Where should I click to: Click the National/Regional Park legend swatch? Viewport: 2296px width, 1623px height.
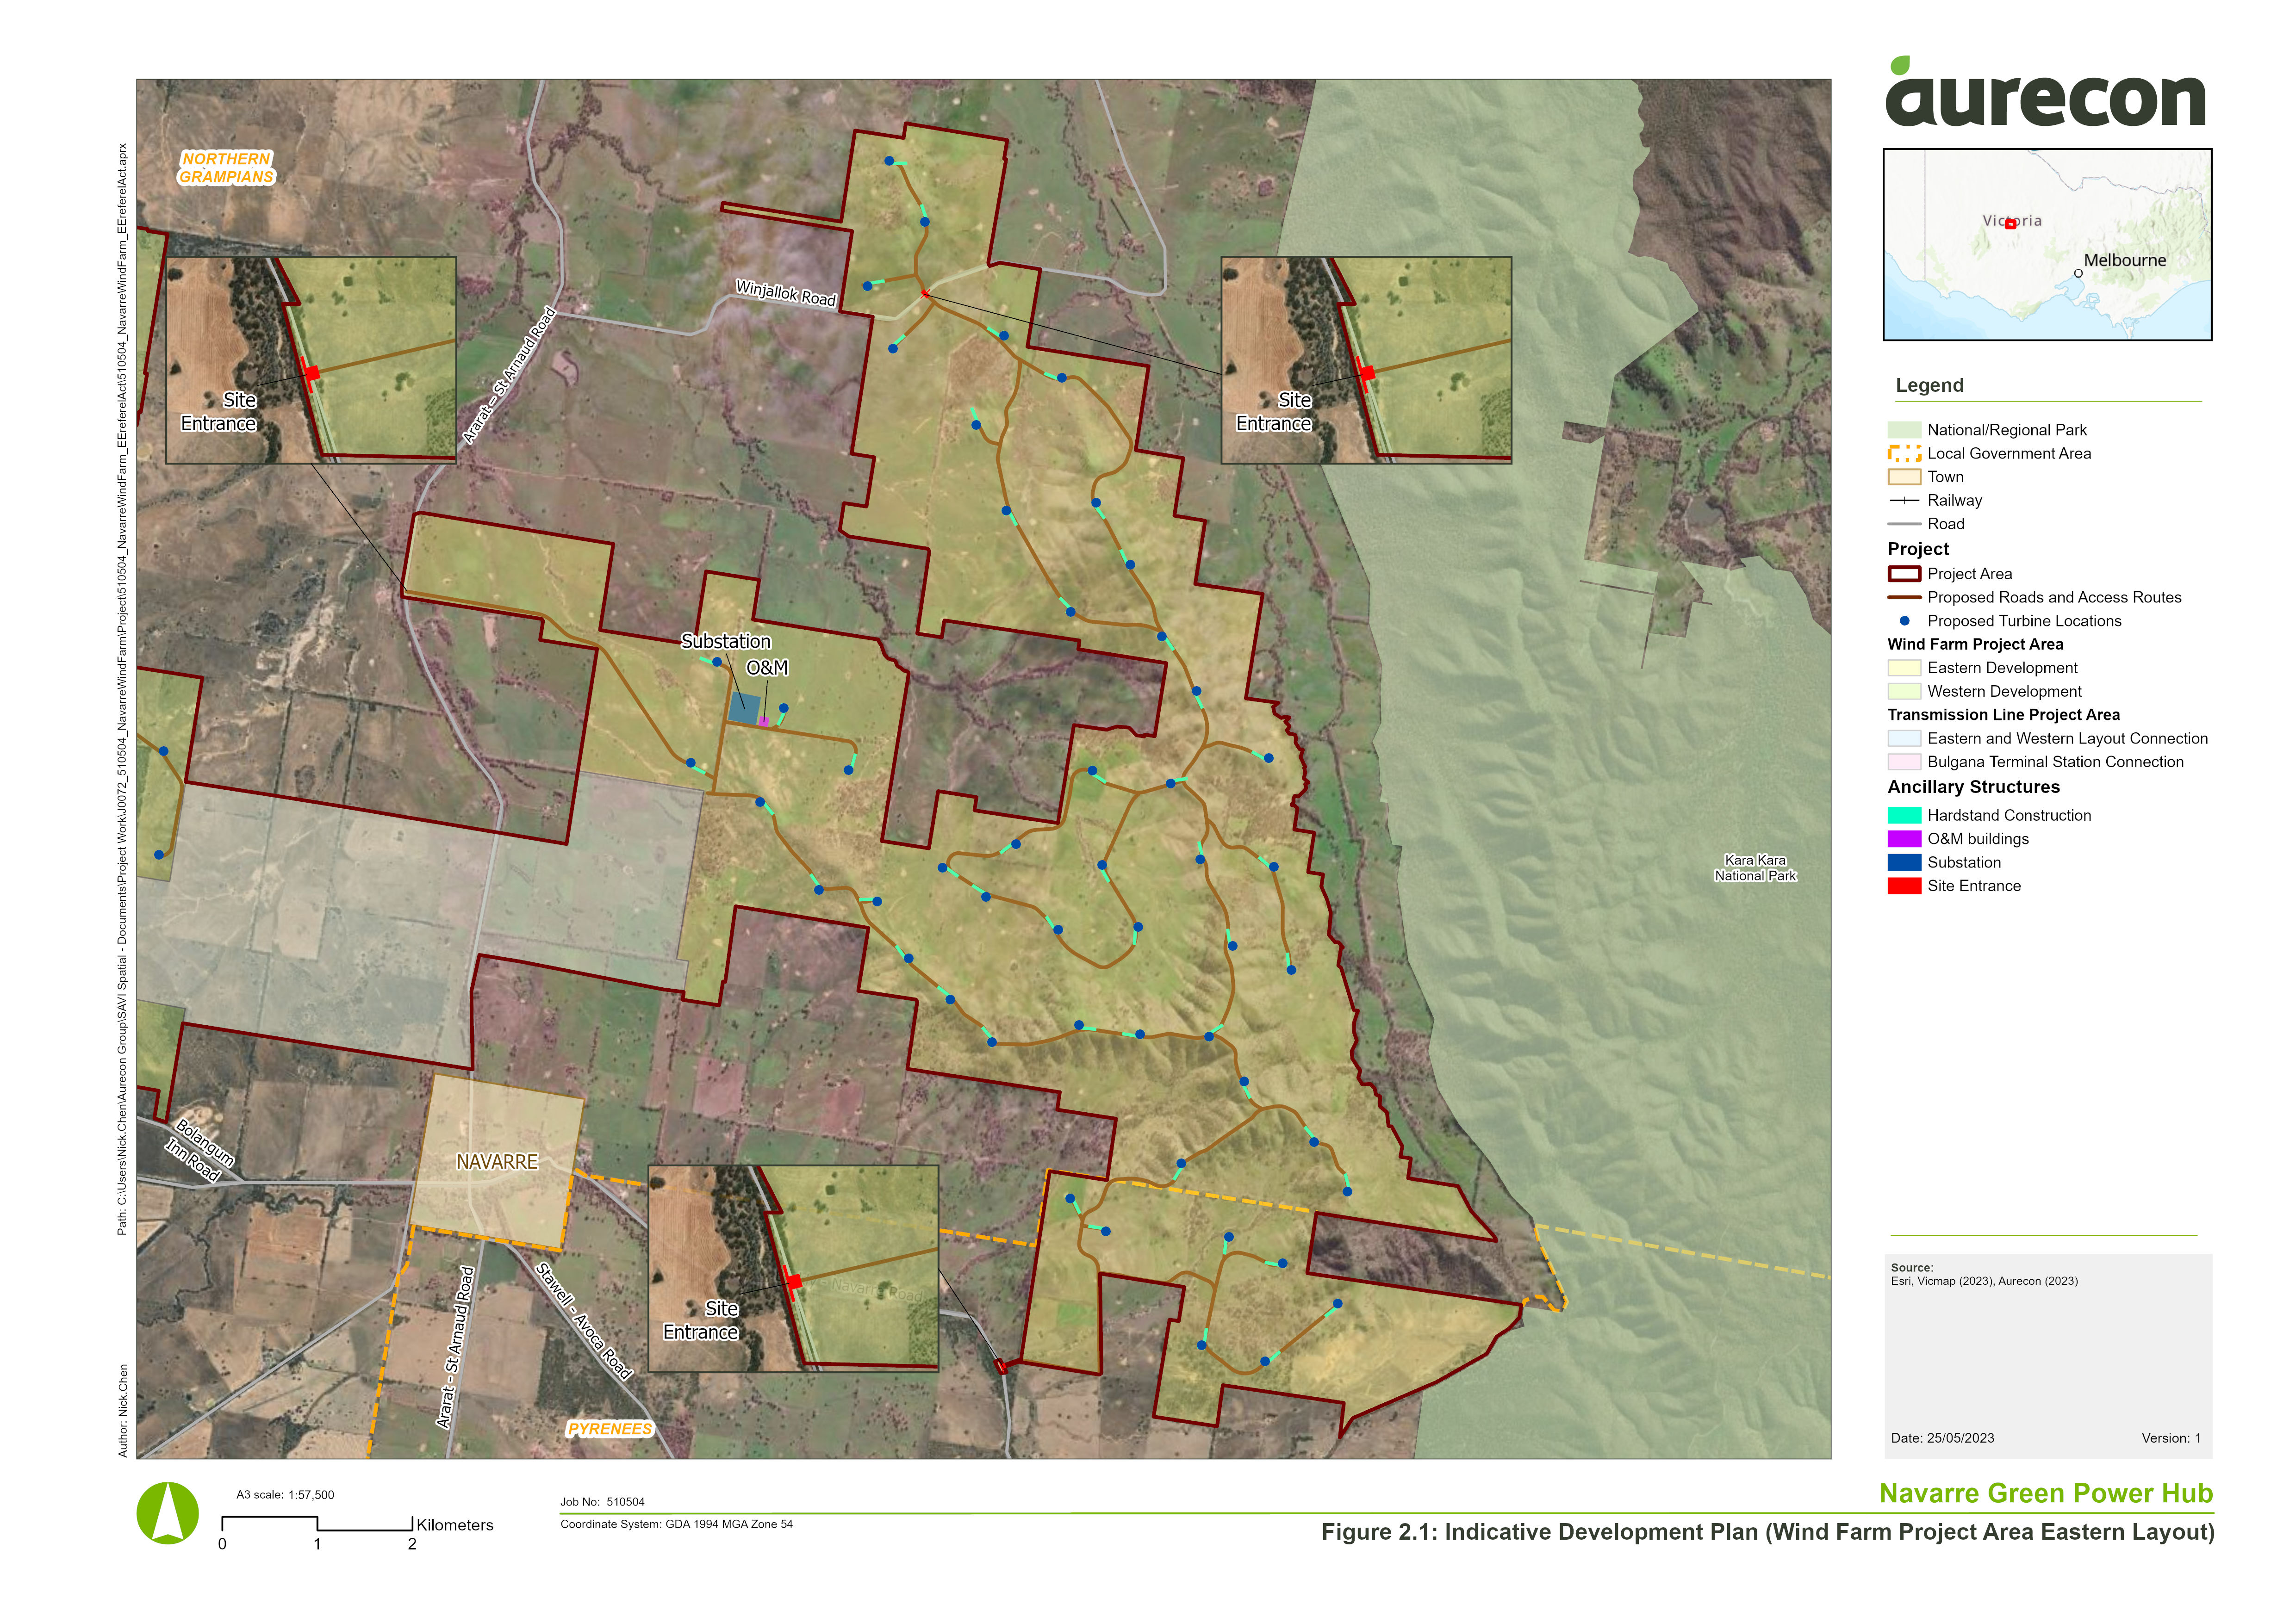point(1904,430)
